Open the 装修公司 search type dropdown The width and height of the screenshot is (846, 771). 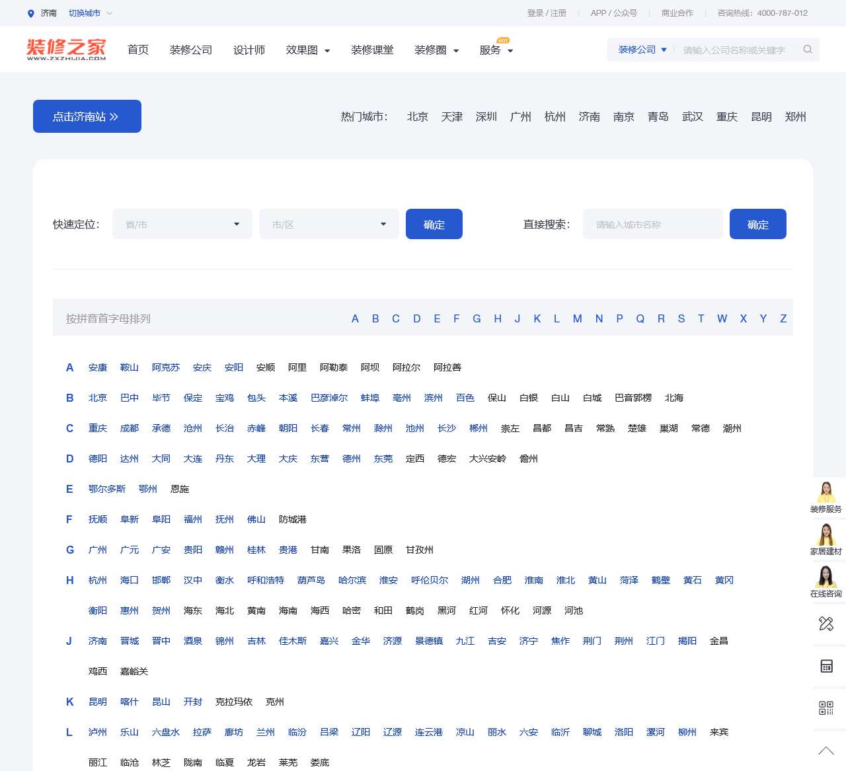coord(642,50)
